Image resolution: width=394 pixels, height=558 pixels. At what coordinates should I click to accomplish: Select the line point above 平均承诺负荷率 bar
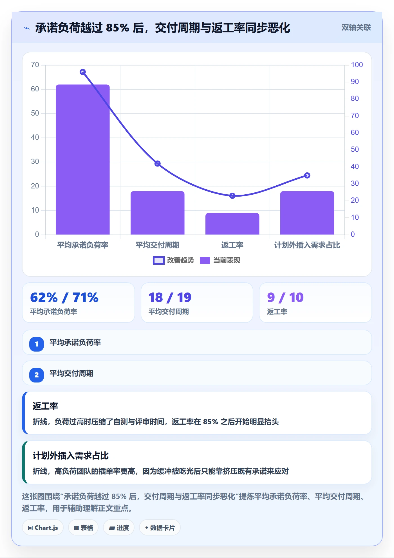[x=83, y=72]
